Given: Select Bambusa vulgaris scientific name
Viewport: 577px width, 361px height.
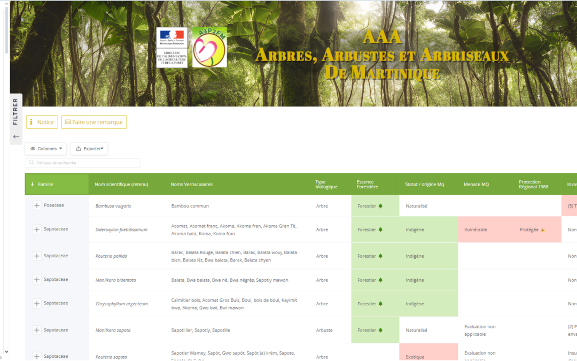Looking at the screenshot, I should point(113,206).
